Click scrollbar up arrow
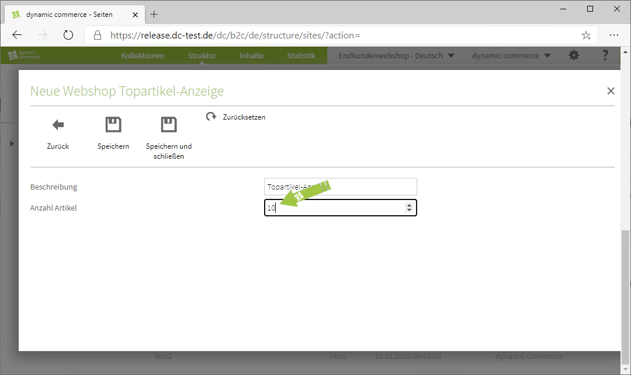The width and height of the screenshot is (631, 375). [x=625, y=52]
